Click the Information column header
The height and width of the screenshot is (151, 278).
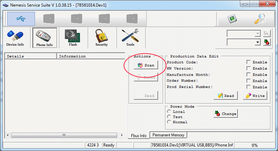point(91,56)
